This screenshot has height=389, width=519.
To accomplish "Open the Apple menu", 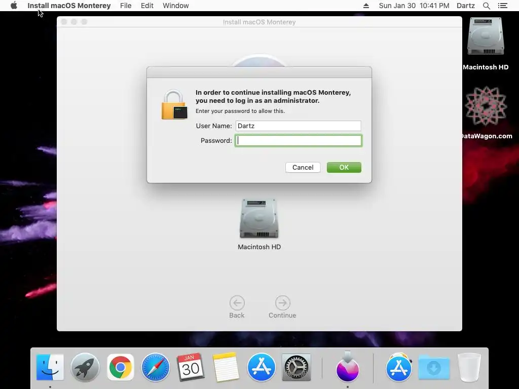I will 14,6.
